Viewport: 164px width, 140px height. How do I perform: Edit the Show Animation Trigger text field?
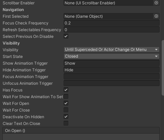[x=111, y=63]
